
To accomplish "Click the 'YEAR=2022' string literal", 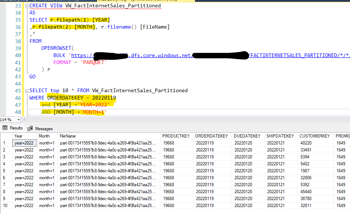I will pos(93,105).
